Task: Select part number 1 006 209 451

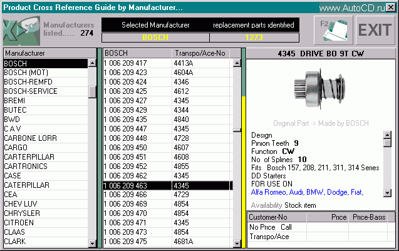Action: click(137, 157)
